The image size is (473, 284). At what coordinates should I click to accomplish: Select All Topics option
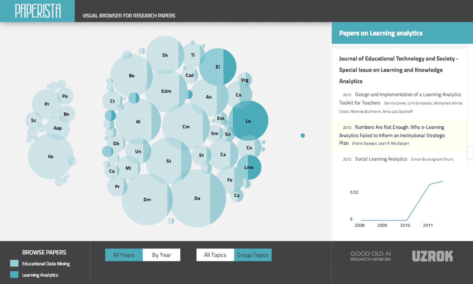(215, 255)
